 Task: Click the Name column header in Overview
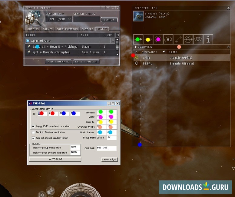click(198, 52)
